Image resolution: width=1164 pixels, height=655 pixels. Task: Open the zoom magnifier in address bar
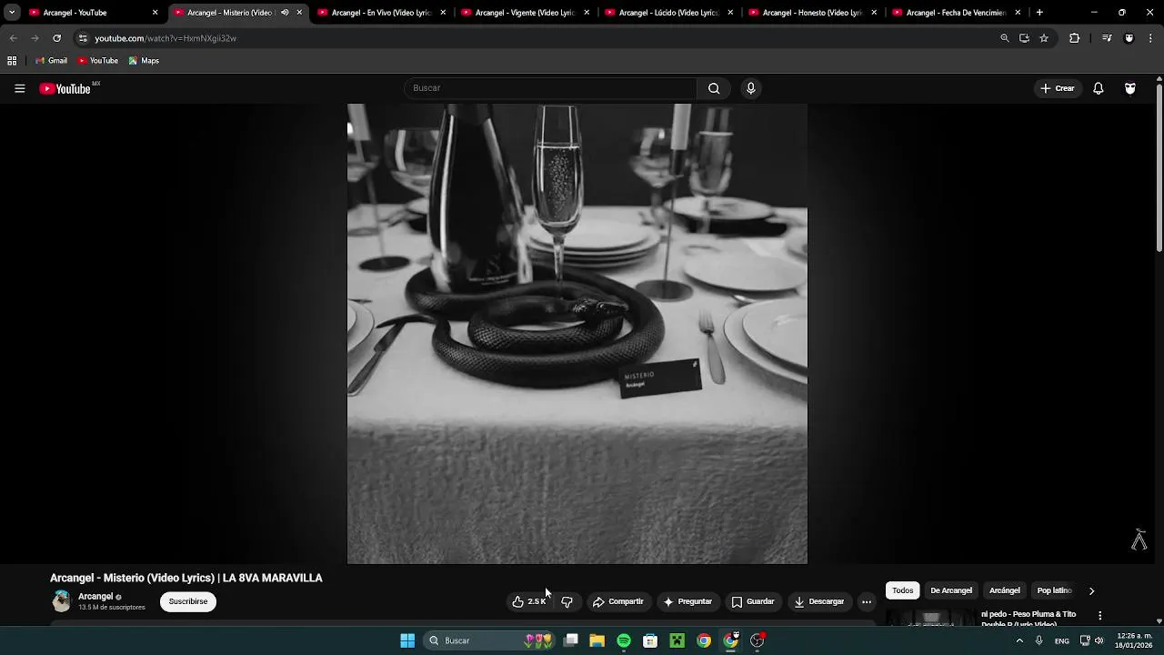click(x=1005, y=38)
